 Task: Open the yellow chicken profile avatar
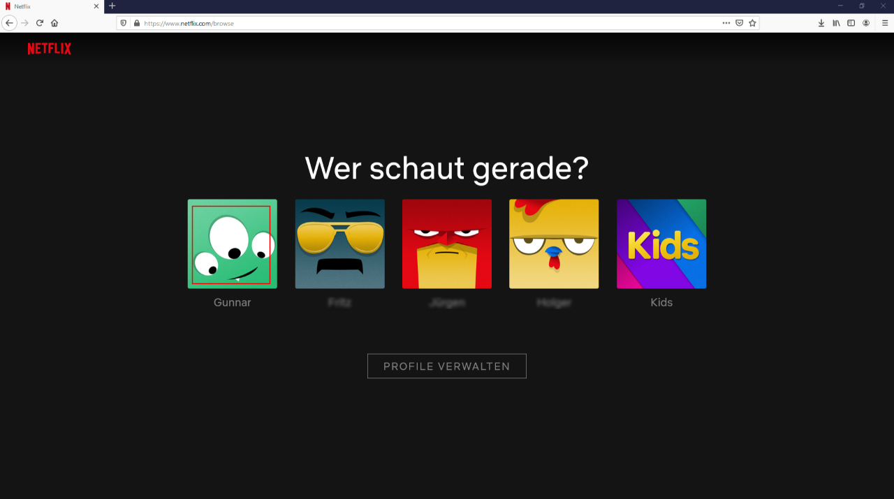pos(554,244)
